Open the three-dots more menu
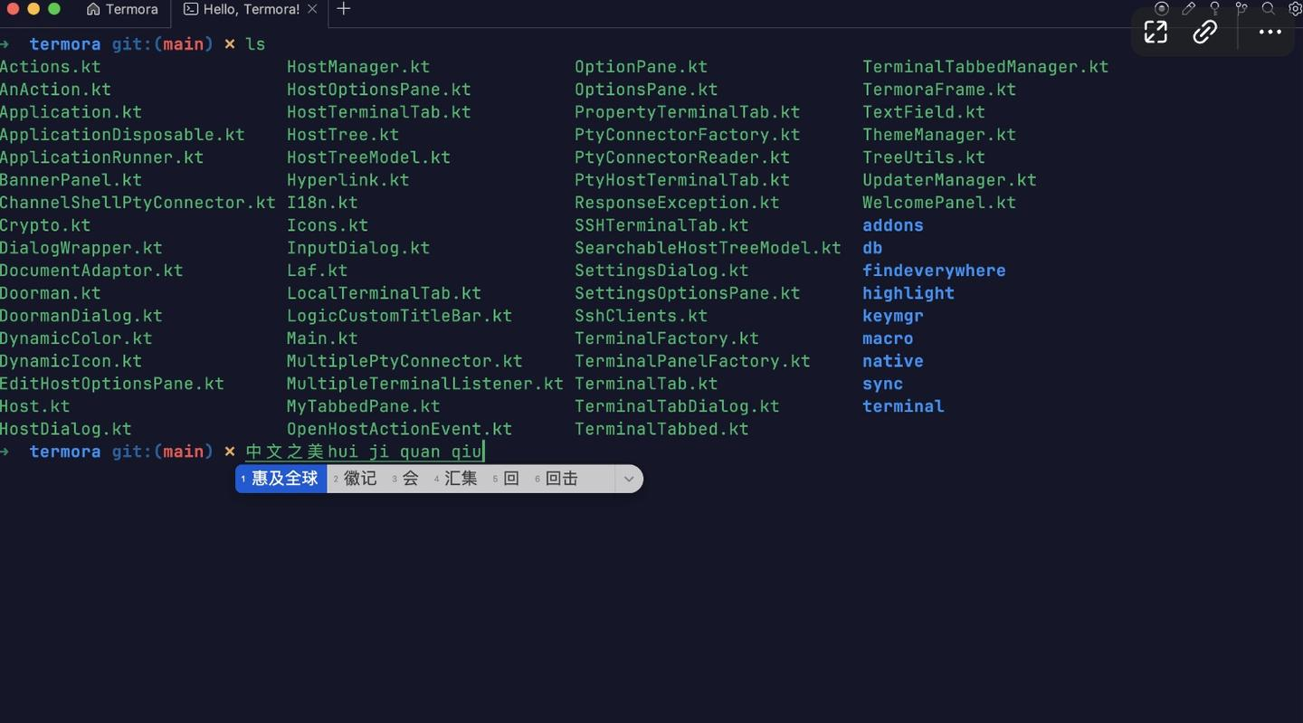 1270,32
